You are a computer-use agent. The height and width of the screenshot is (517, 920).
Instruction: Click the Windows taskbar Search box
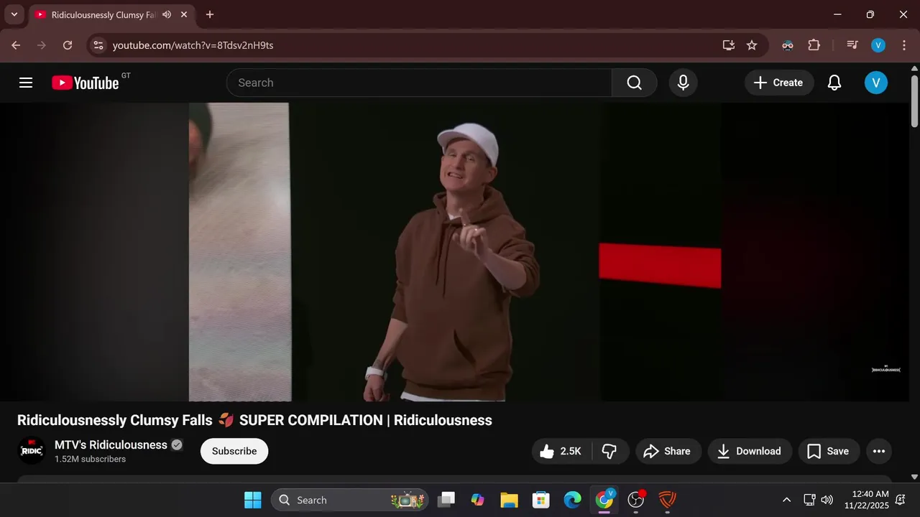(x=349, y=500)
